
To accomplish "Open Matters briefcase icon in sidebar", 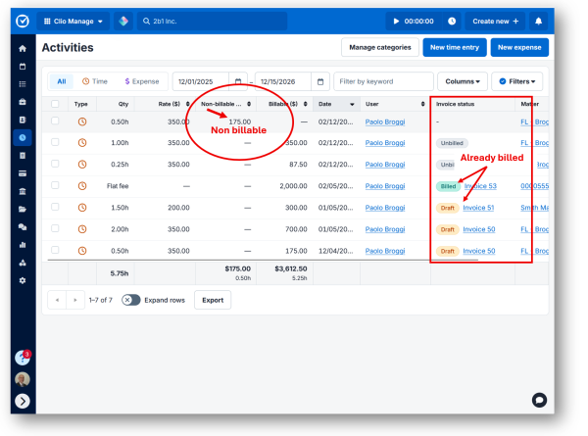I will (x=23, y=102).
